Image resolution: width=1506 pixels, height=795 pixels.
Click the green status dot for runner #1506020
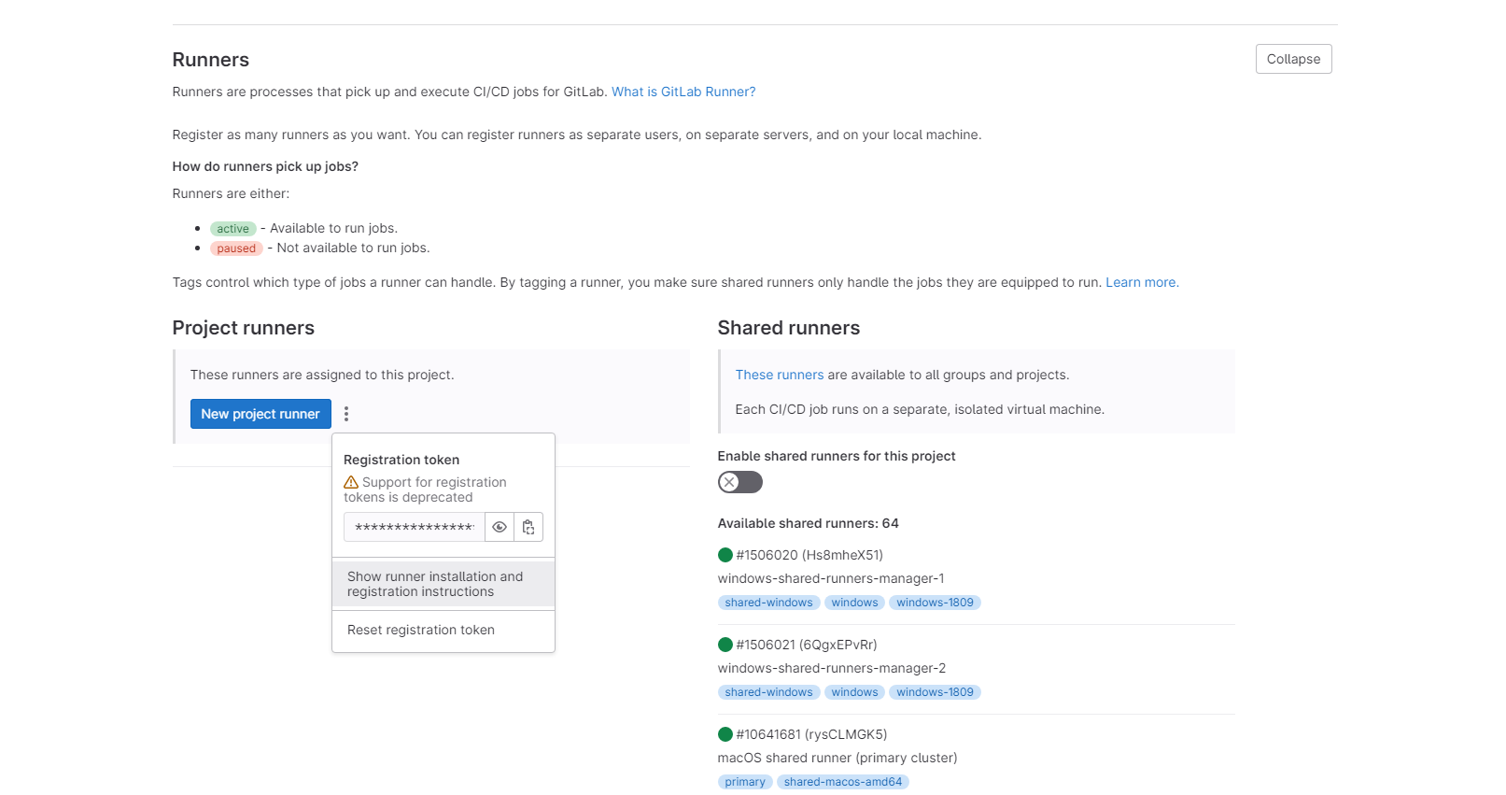click(725, 555)
